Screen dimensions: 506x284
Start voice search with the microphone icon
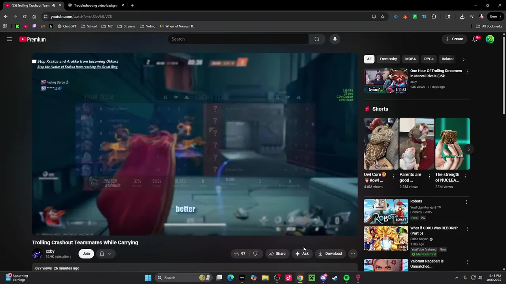(x=335, y=39)
